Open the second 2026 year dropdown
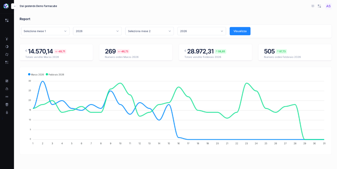Image resolution: width=337 pixels, height=169 pixels. (x=201, y=31)
